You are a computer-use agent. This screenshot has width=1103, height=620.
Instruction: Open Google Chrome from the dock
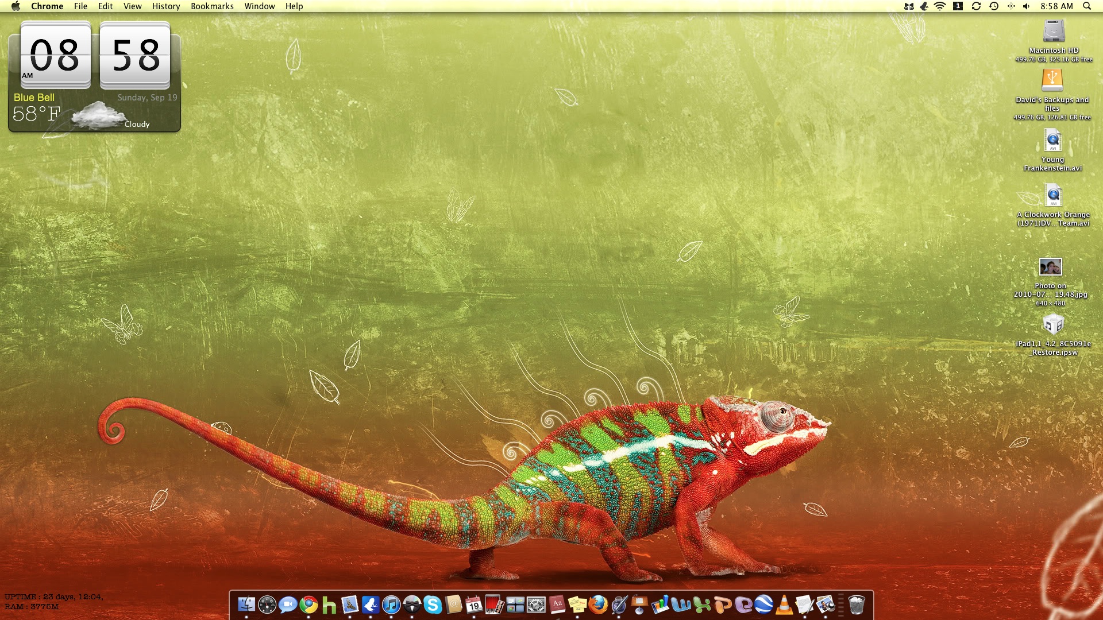coord(308,604)
